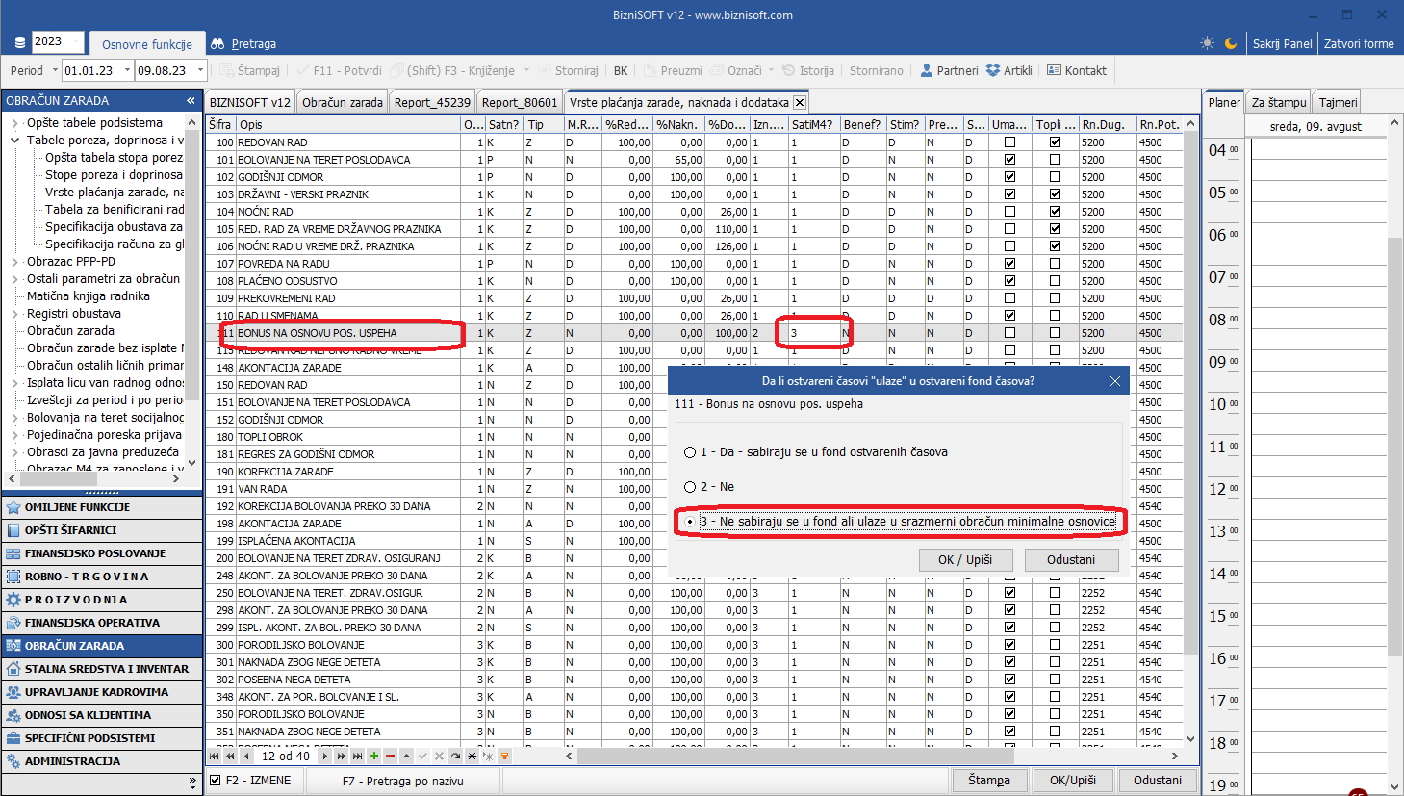Open OPŠTI ŠIFARNICI module

click(101, 530)
